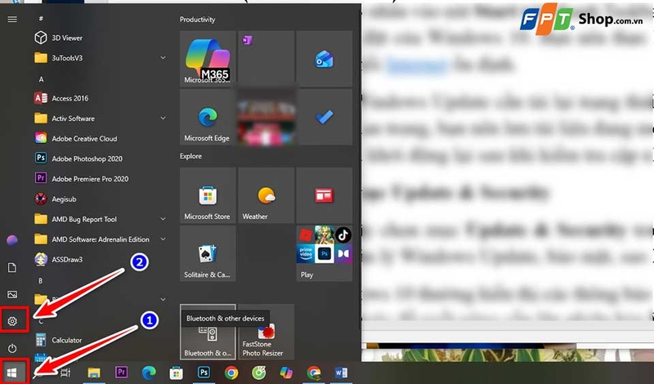Open the To Do checkmark tile
The image size is (654, 384).
pos(324,117)
